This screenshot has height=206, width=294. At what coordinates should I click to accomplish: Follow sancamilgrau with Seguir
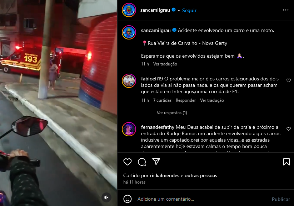pyautogui.click(x=189, y=10)
